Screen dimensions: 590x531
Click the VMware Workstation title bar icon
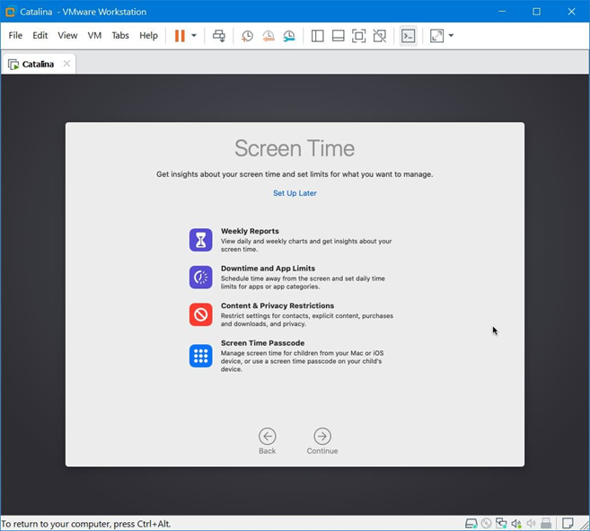[10, 12]
